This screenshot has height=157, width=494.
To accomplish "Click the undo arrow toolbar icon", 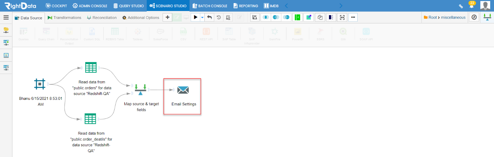I will [209, 17].
